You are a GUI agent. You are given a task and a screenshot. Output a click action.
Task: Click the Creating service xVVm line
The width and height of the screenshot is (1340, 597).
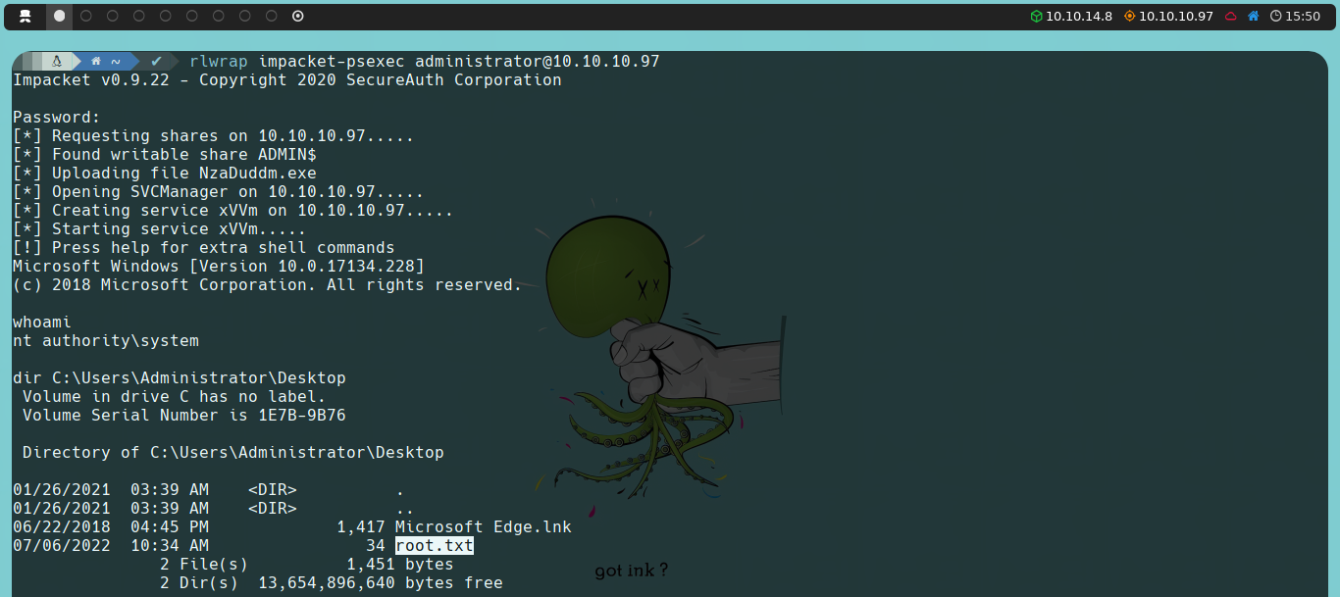pyautogui.click(x=233, y=210)
